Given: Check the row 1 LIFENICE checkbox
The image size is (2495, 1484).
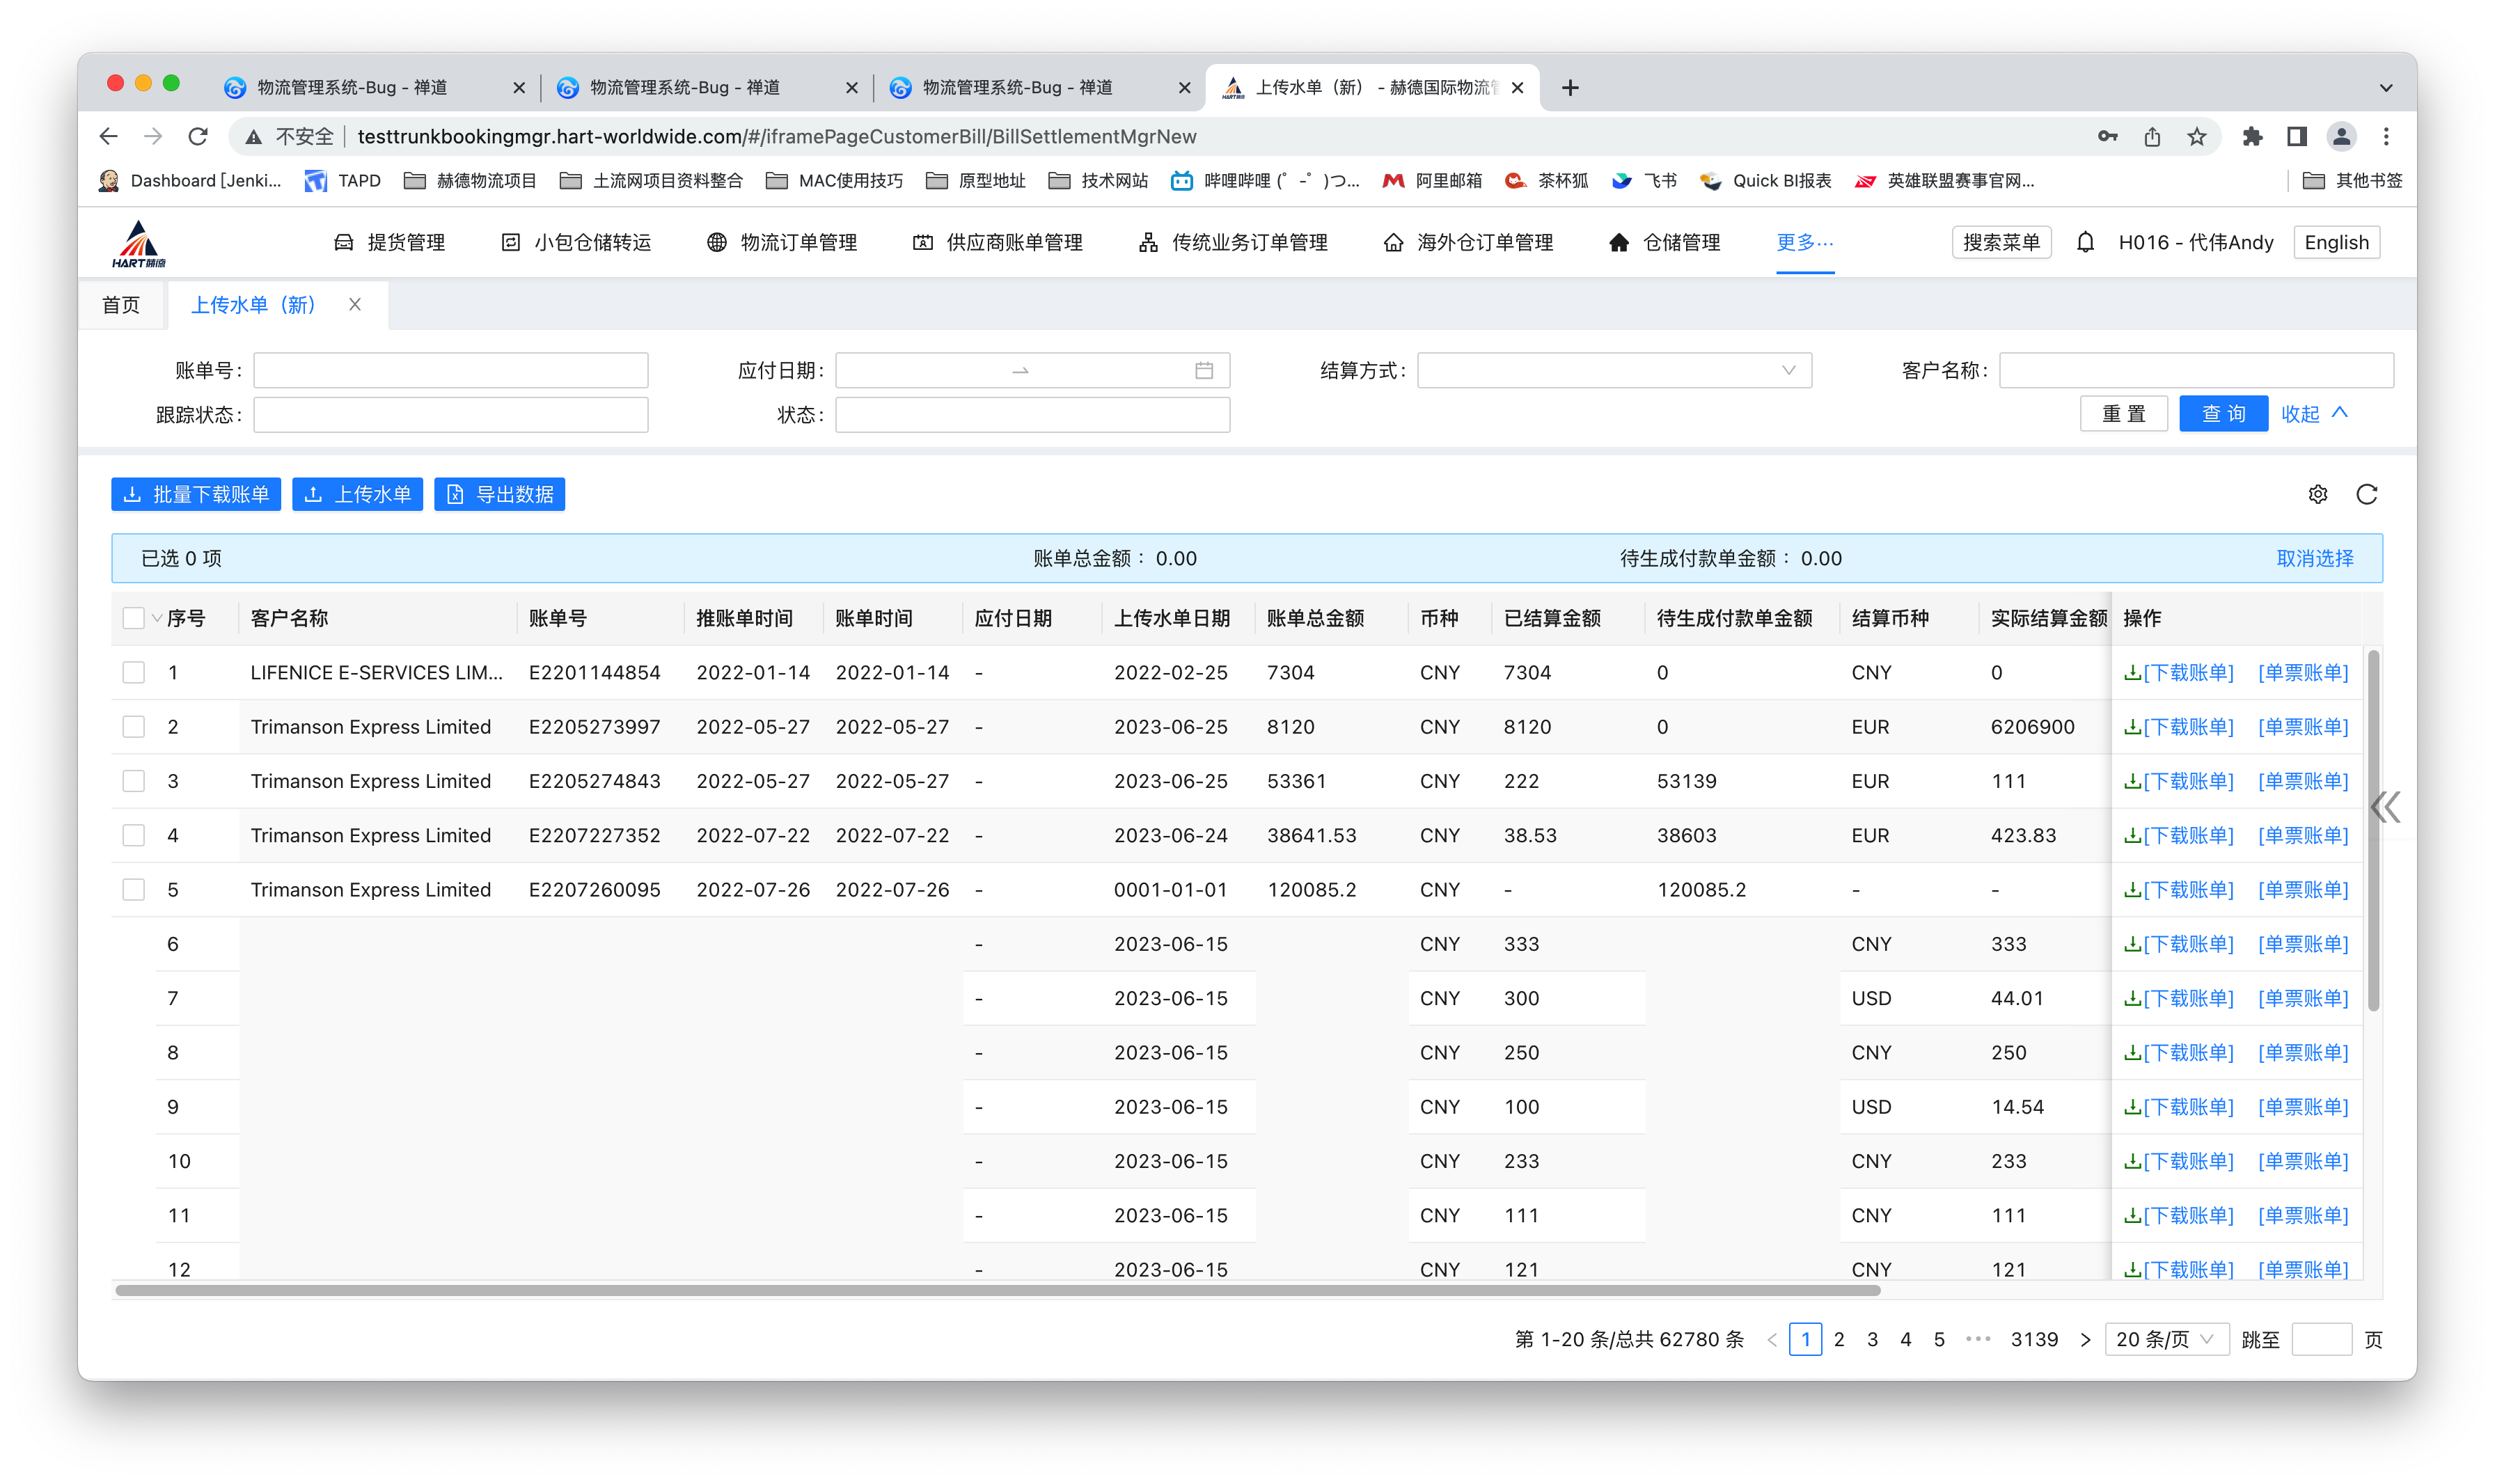Looking at the screenshot, I should tap(133, 672).
